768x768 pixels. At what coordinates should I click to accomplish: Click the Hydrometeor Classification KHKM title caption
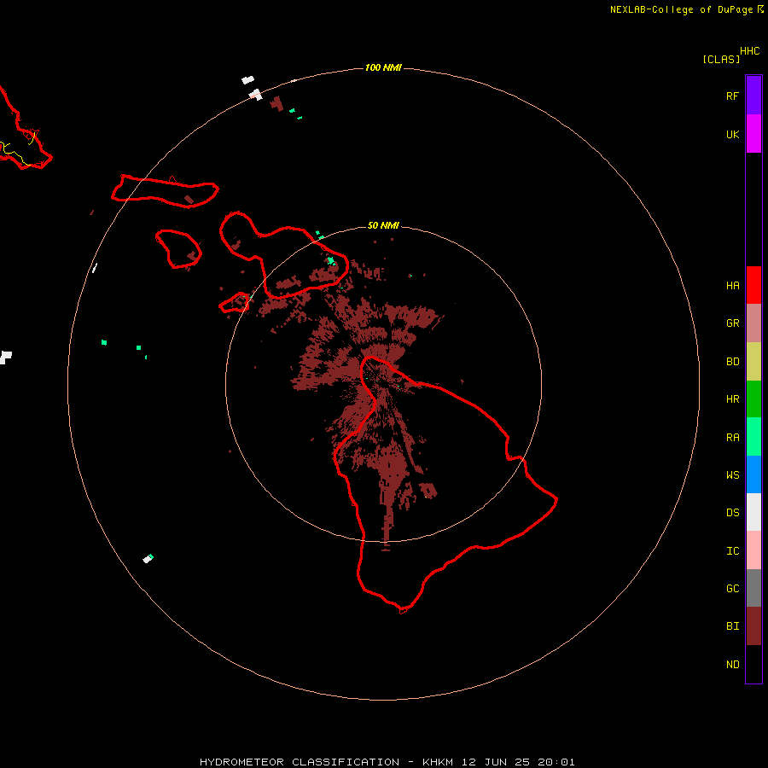387,762
